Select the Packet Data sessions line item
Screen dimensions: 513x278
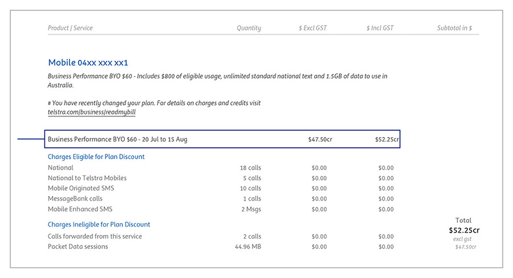pyautogui.click(x=78, y=247)
